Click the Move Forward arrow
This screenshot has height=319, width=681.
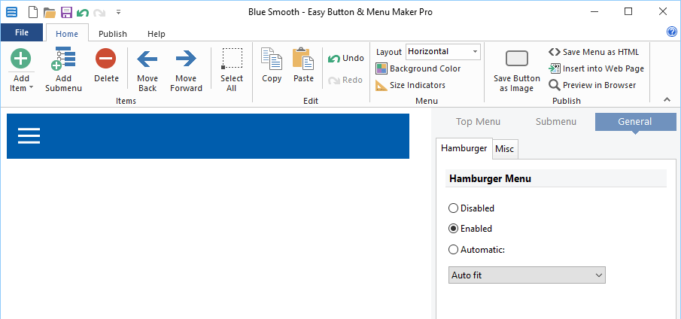[186, 59]
